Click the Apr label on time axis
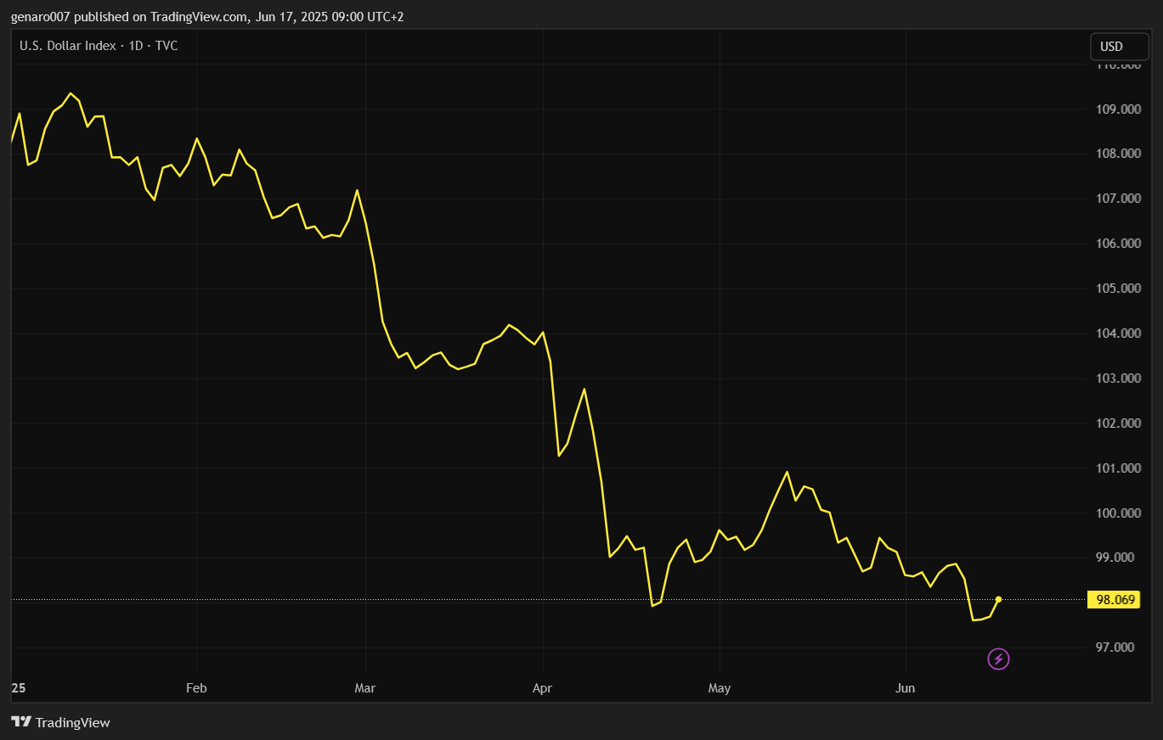The image size is (1163, 740). [542, 688]
